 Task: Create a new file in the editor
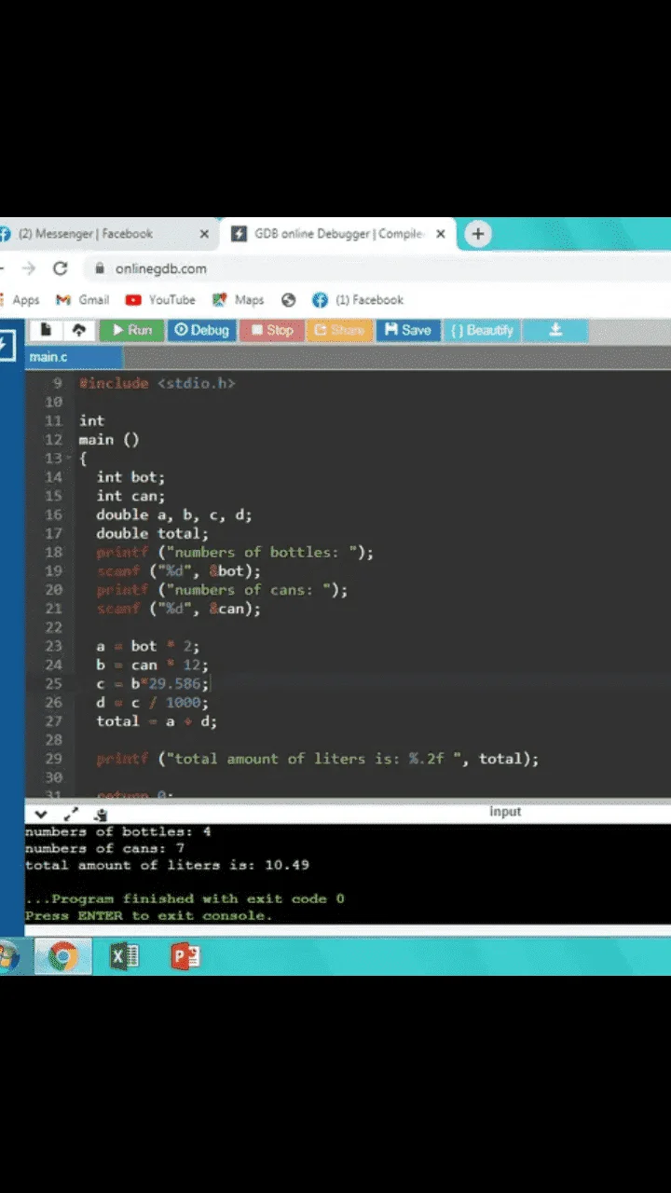tap(45, 330)
